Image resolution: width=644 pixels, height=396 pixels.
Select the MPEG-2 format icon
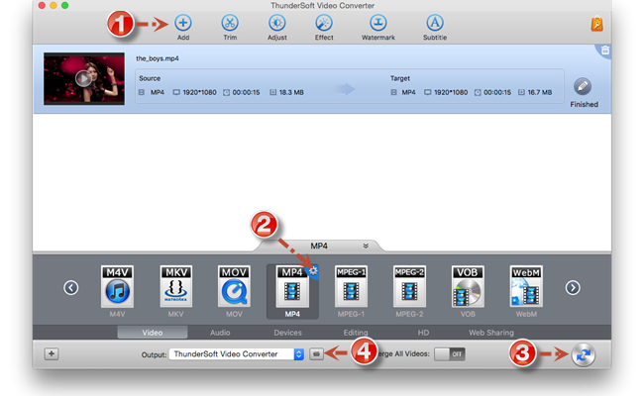(409, 286)
